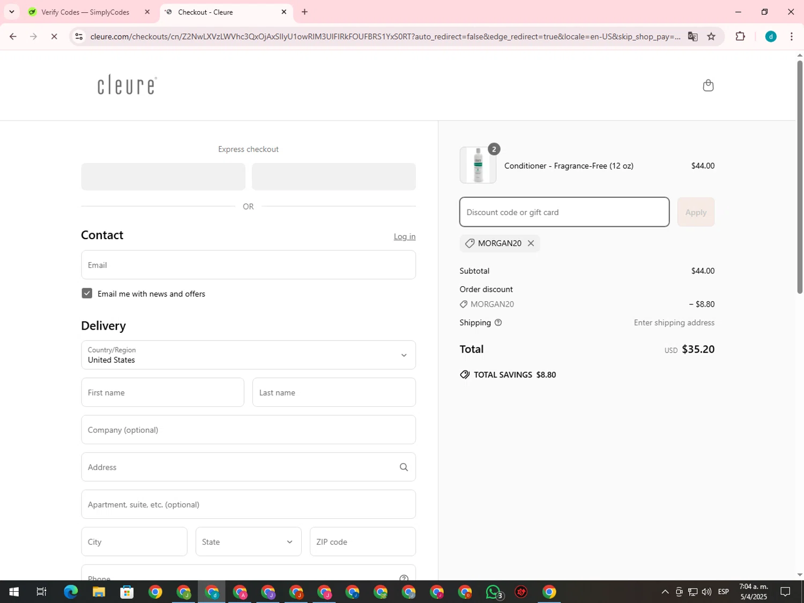
Task: Open the translate page icon
Action: pos(693,36)
